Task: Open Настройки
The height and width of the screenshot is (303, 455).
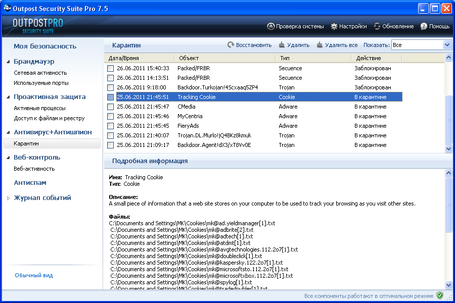Action: point(349,26)
